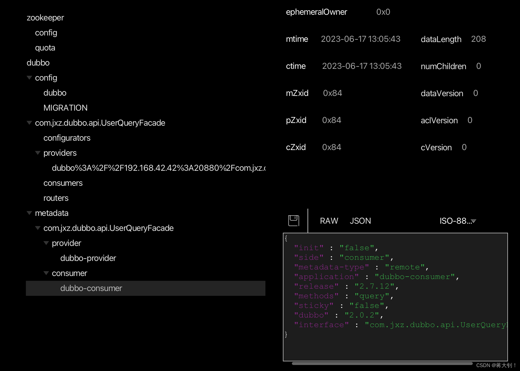Select the highlighted dubbo-consumer node
520x371 pixels.
coord(146,288)
